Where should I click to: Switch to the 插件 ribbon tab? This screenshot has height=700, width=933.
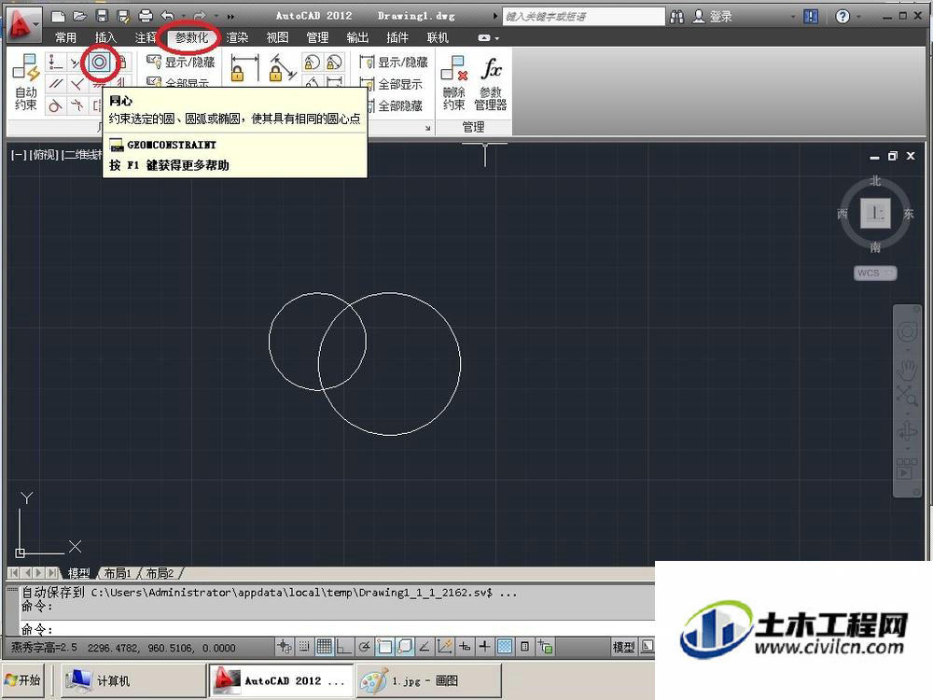coord(397,37)
